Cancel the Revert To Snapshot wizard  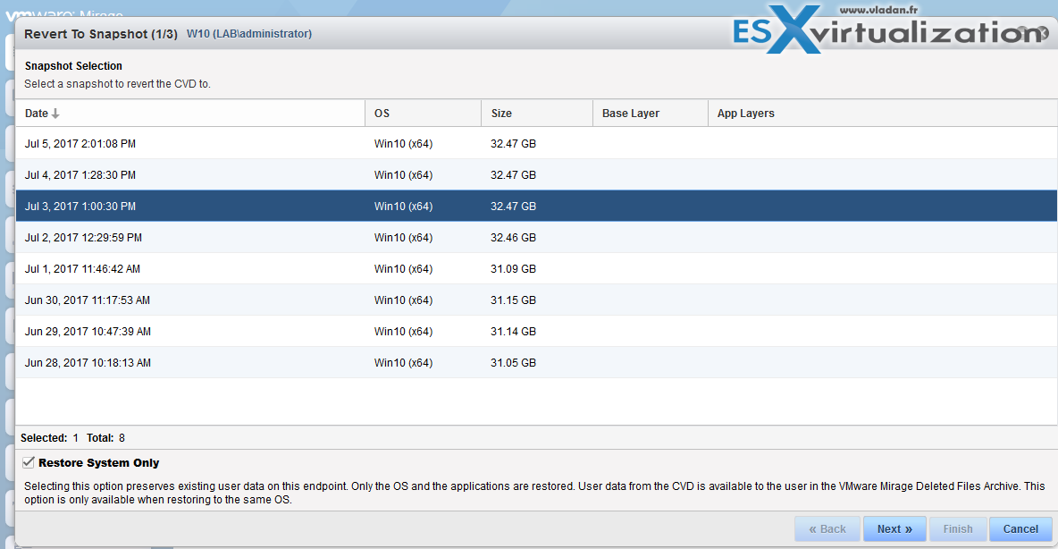pyautogui.click(x=1020, y=528)
